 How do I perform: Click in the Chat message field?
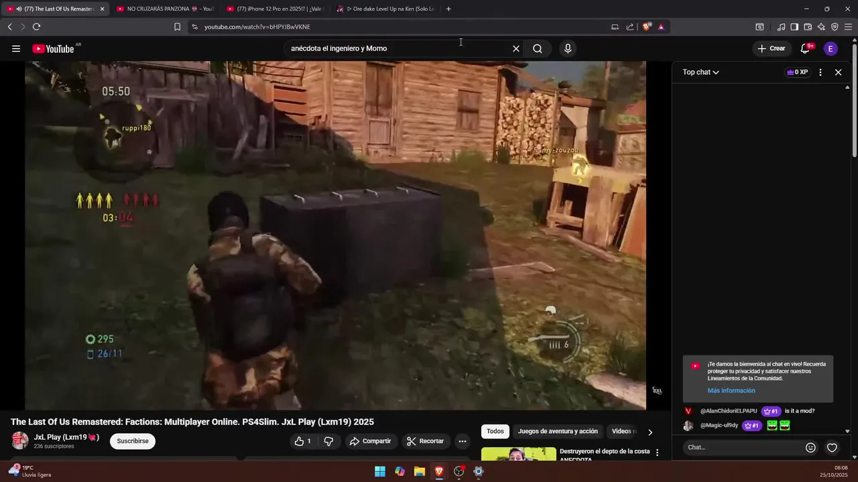[x=743, y=447]
